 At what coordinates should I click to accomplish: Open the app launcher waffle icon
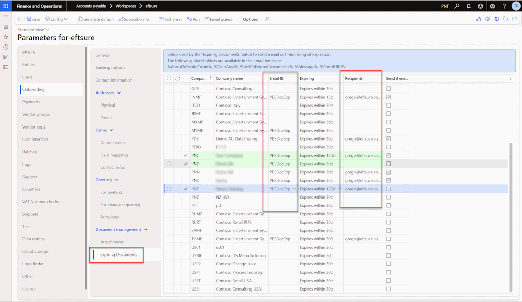pos(6,6)
